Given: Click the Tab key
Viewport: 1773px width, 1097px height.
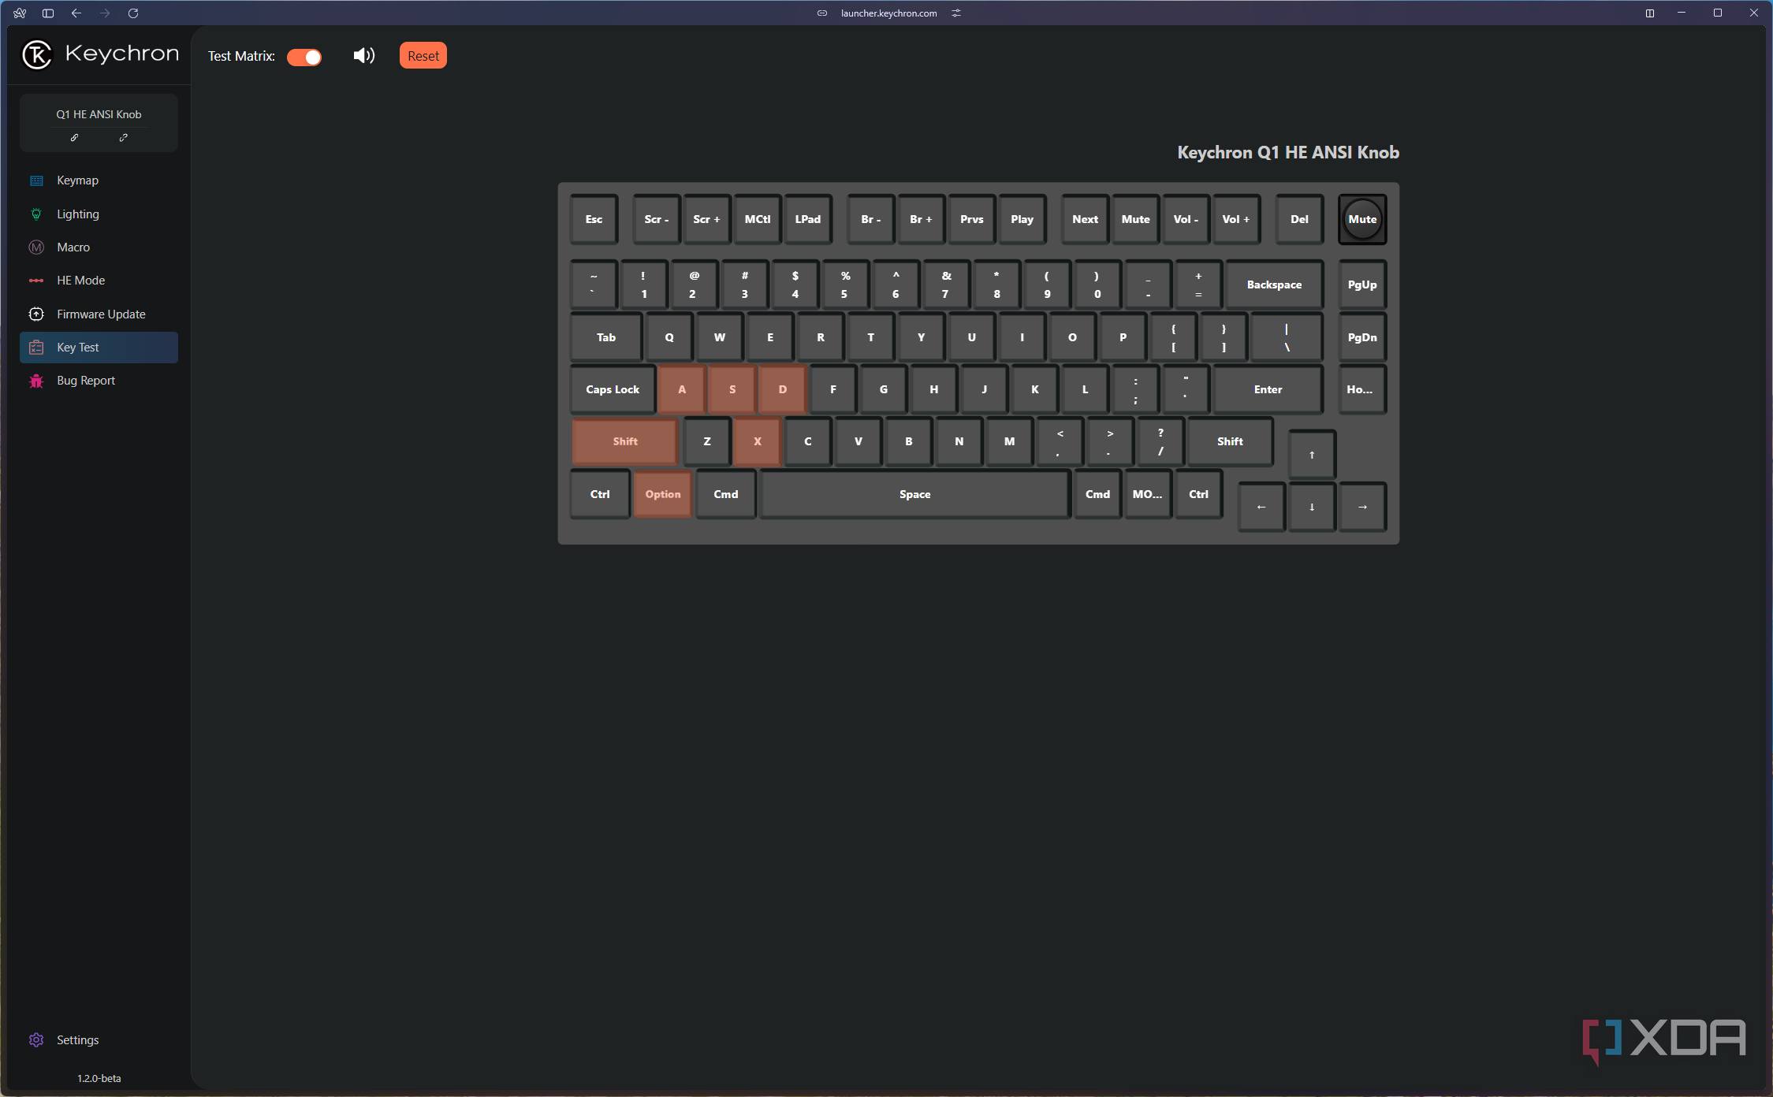Looking at the screenshot, I should (606, 337).
